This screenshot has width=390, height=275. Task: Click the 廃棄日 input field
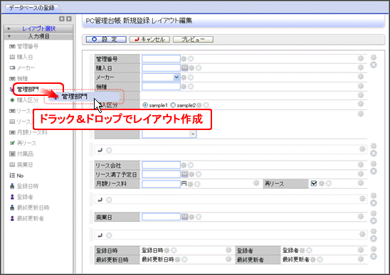tap(161, 217)
